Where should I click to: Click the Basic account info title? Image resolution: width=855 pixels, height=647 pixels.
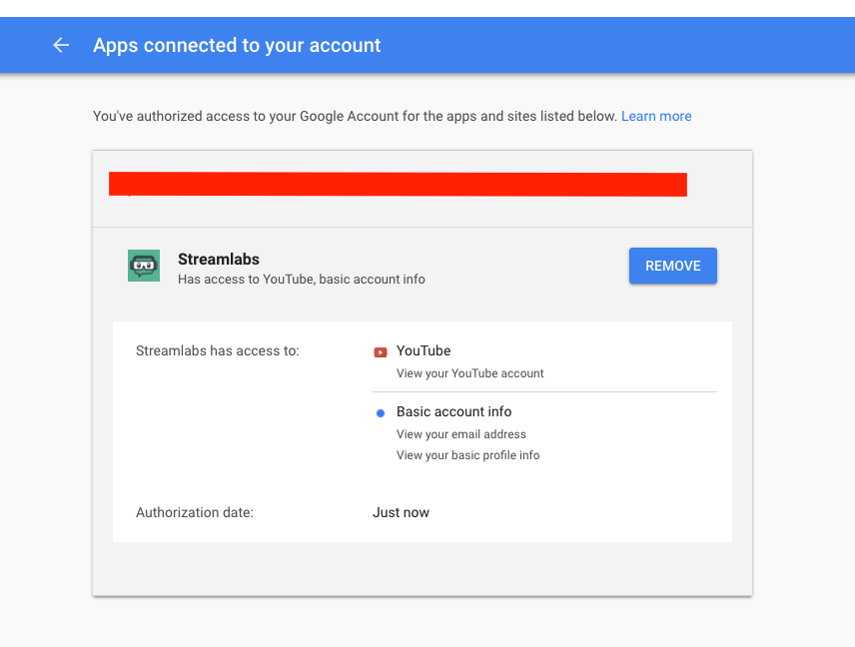(x=453, y=411)
